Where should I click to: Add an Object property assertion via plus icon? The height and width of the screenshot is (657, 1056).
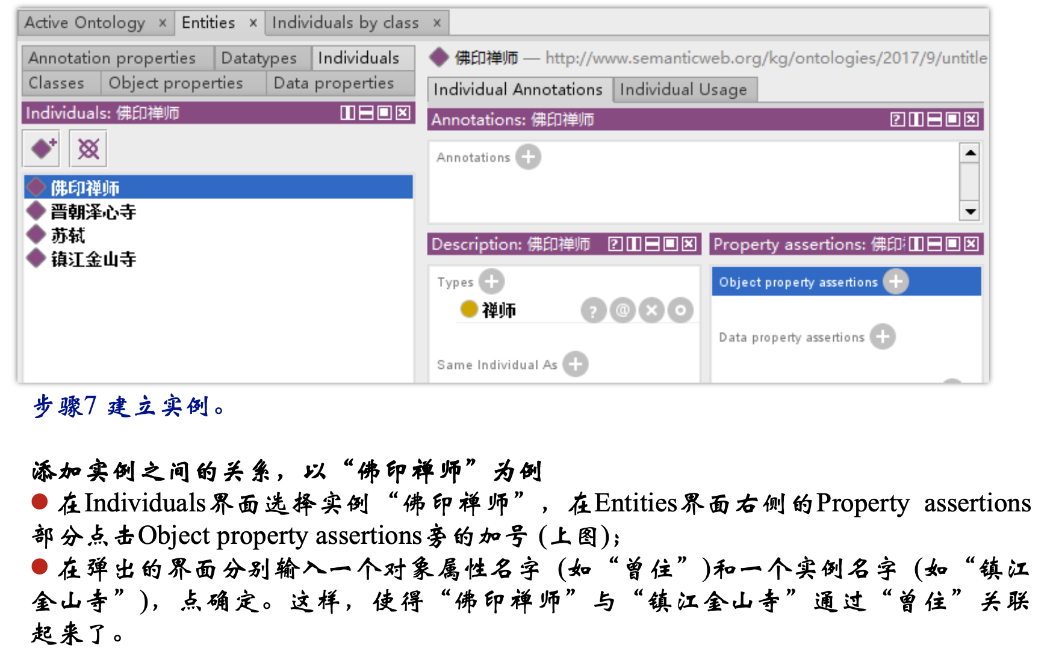pyautogui.click(x=895, y=281)
